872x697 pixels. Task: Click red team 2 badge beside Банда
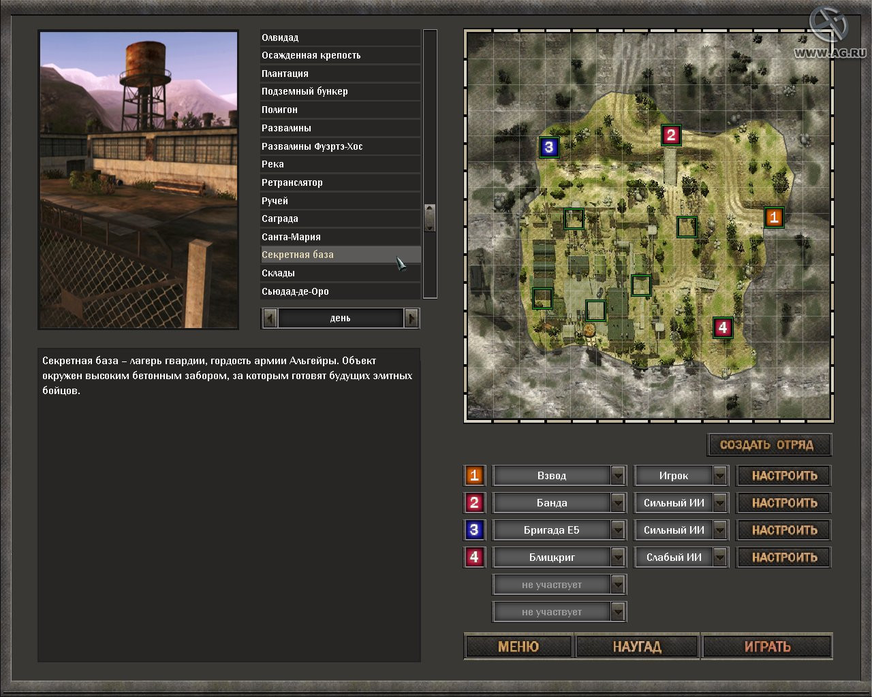tap(474, 502)
